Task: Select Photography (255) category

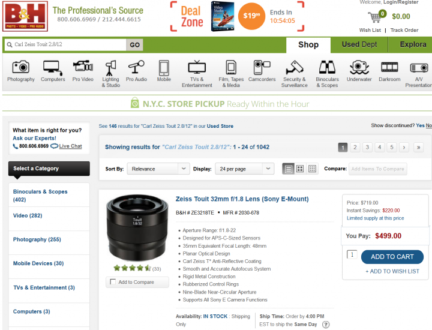Action: (x=37, y=239)
